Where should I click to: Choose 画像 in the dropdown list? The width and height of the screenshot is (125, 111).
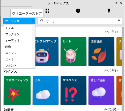[x=8, y=47]
